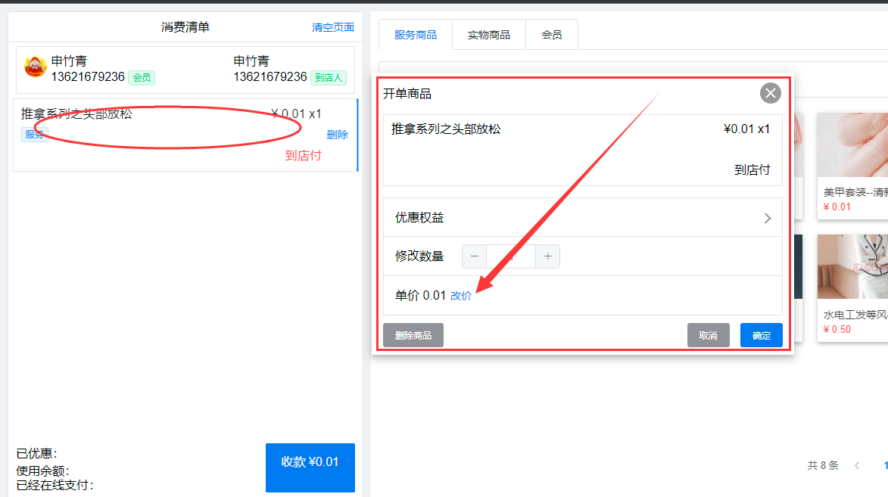Click the 共 8 条 total count
This screenshot has width=888, height=497.
(x=822, y=465)
